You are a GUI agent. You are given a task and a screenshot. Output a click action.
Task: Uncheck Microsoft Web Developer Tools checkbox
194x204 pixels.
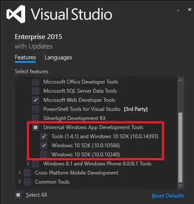36,100
